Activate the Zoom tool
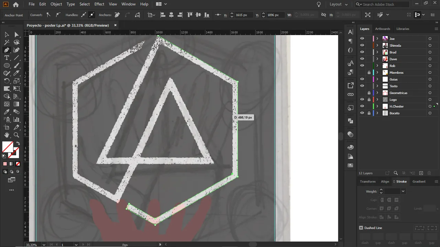This screenshot has width=440, height=247. click(16, 135)
